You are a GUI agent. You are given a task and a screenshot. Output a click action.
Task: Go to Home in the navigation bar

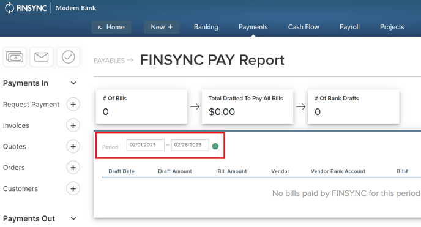tap(111, 27)
